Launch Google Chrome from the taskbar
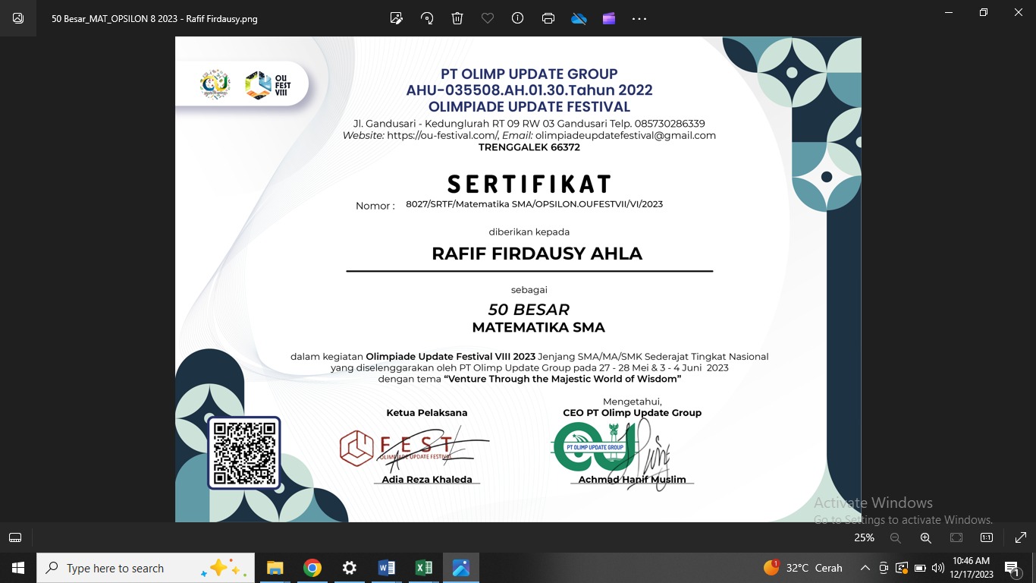Screen dimensions: 1036x583 (x=312, y=568)
